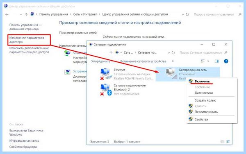Click Центр управления сетями breadcrumb in address bar
The width and height of the screenshot is (246, 154).
135,14
